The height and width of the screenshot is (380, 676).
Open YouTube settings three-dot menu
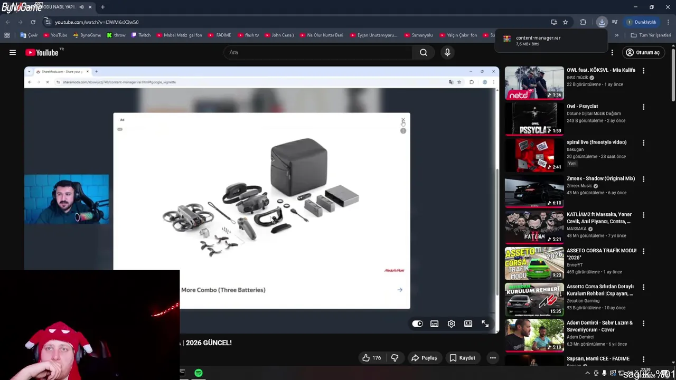[x=612, y=52]
